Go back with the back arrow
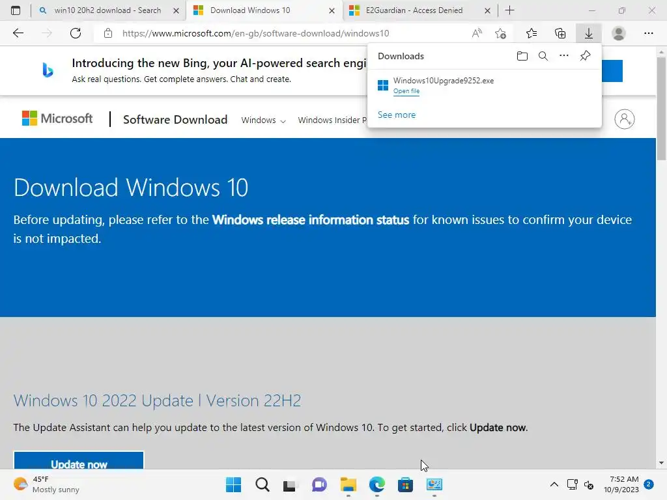 coord(18,33)
